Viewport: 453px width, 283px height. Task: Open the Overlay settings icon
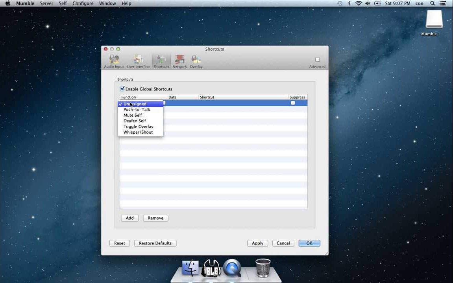[x=196, y=61]
